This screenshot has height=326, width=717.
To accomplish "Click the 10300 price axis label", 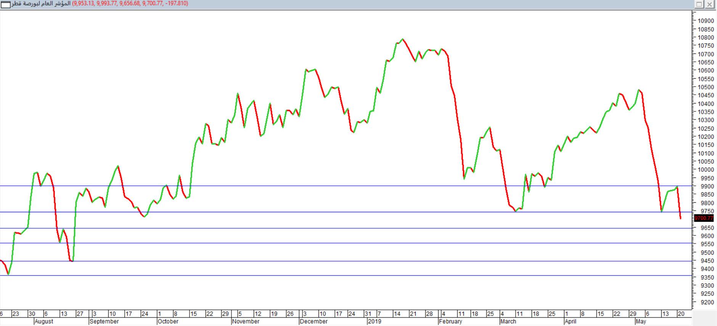I will click(706, 120).
